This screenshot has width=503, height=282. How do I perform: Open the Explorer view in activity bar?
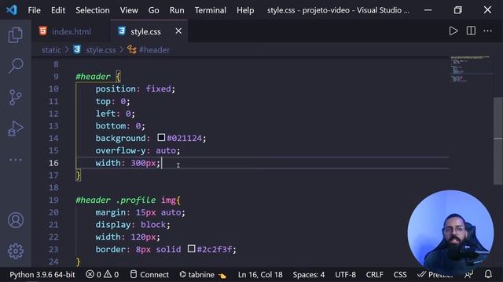(16, 34)
